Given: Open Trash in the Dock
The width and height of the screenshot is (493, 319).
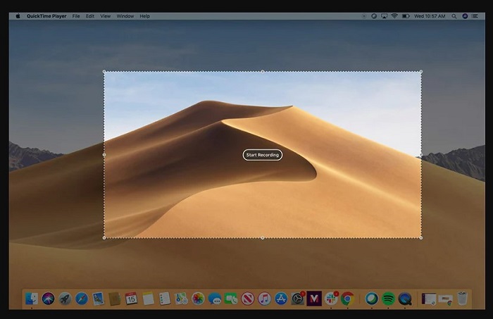Looking at the screenshot, I should [462, 299].
